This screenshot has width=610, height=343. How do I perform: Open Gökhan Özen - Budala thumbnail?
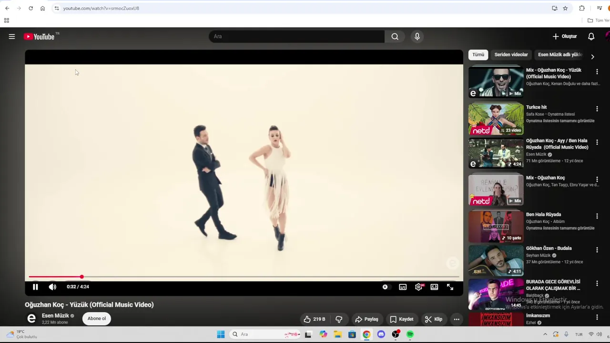point(496,261)
